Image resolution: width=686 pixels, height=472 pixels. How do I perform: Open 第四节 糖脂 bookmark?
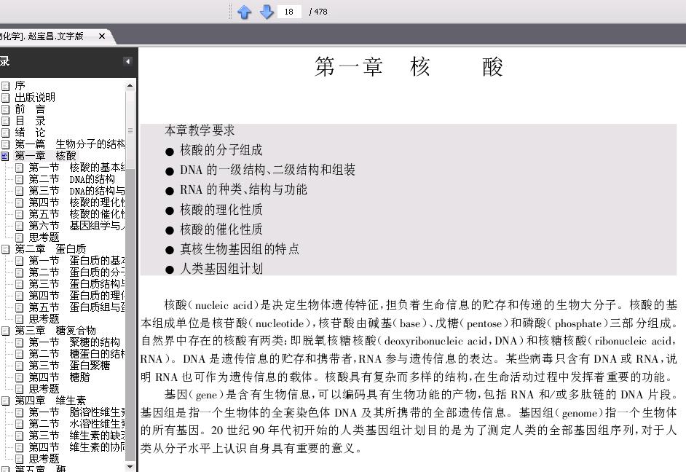[x=59, y=377]
